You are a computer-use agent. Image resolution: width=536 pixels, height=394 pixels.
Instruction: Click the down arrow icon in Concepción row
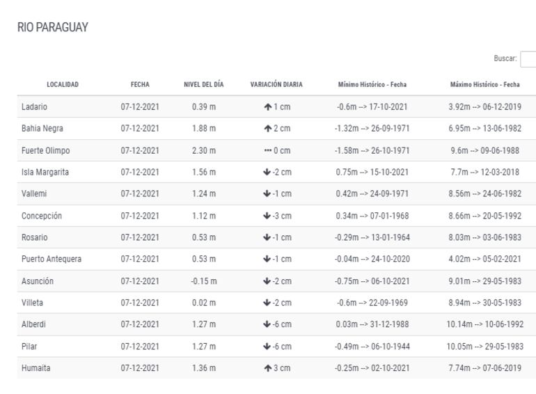tap(267, 216)
